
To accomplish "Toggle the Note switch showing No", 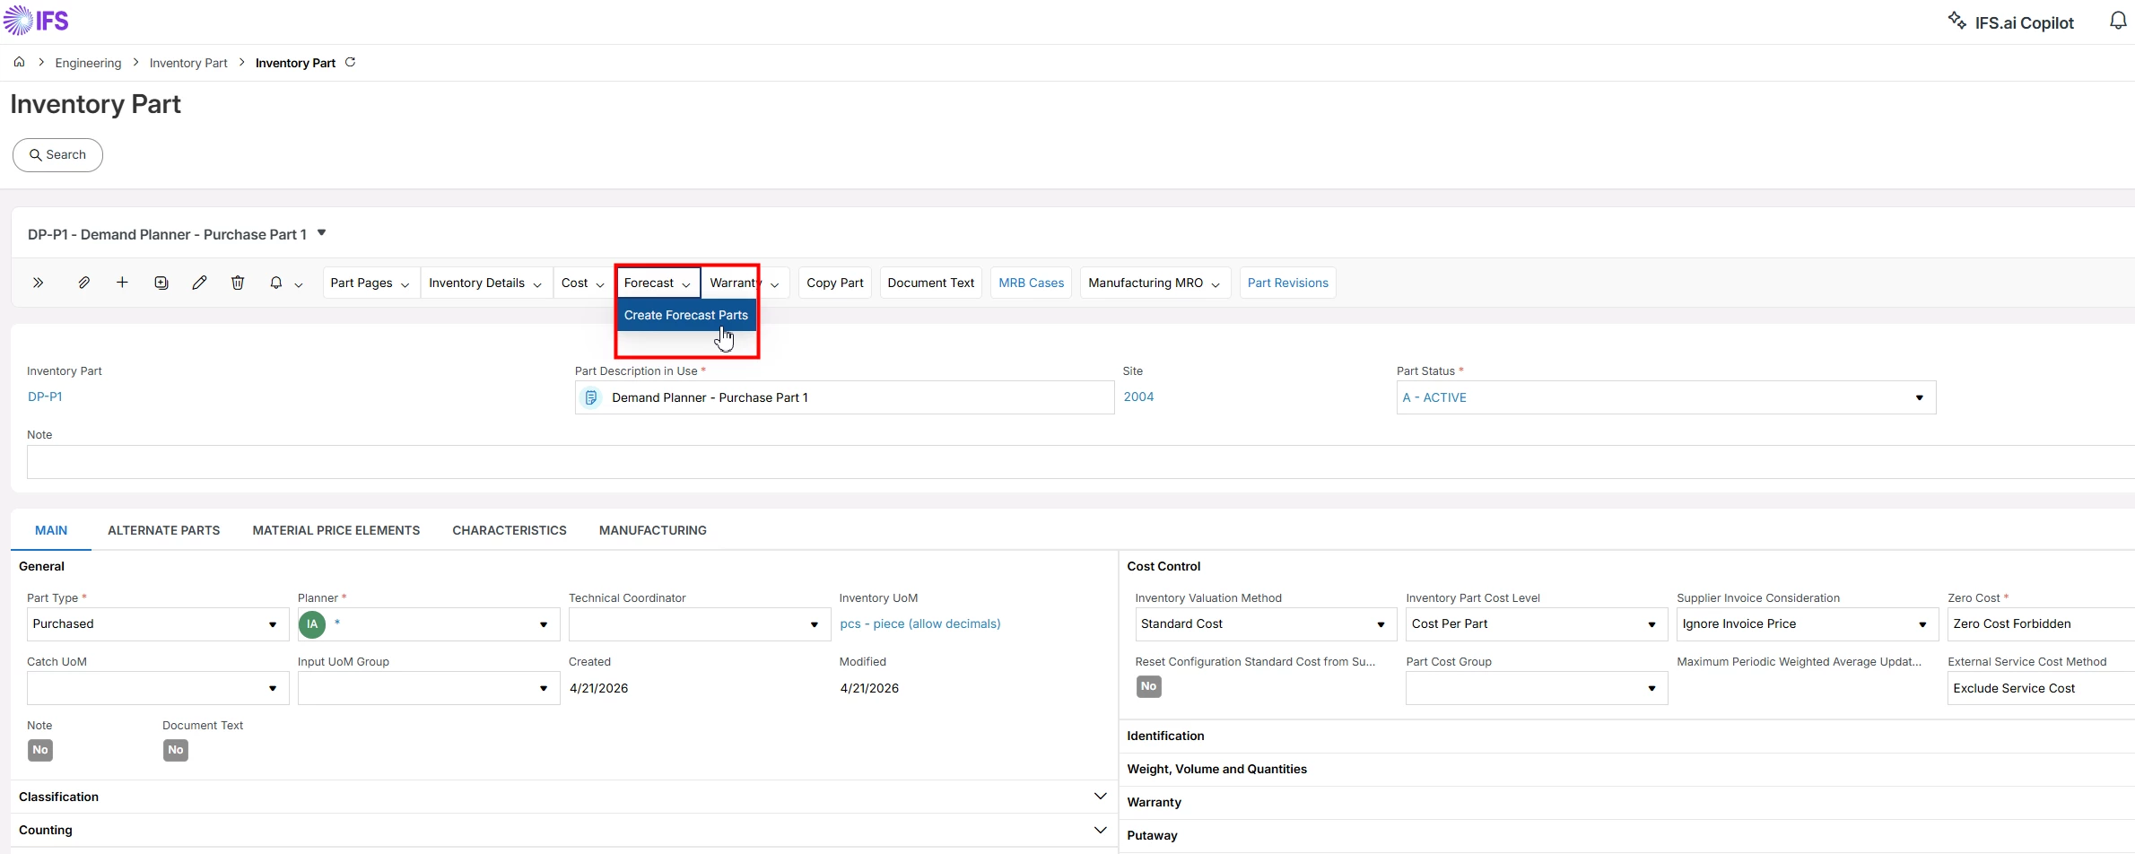I will [x=40, y=750].
